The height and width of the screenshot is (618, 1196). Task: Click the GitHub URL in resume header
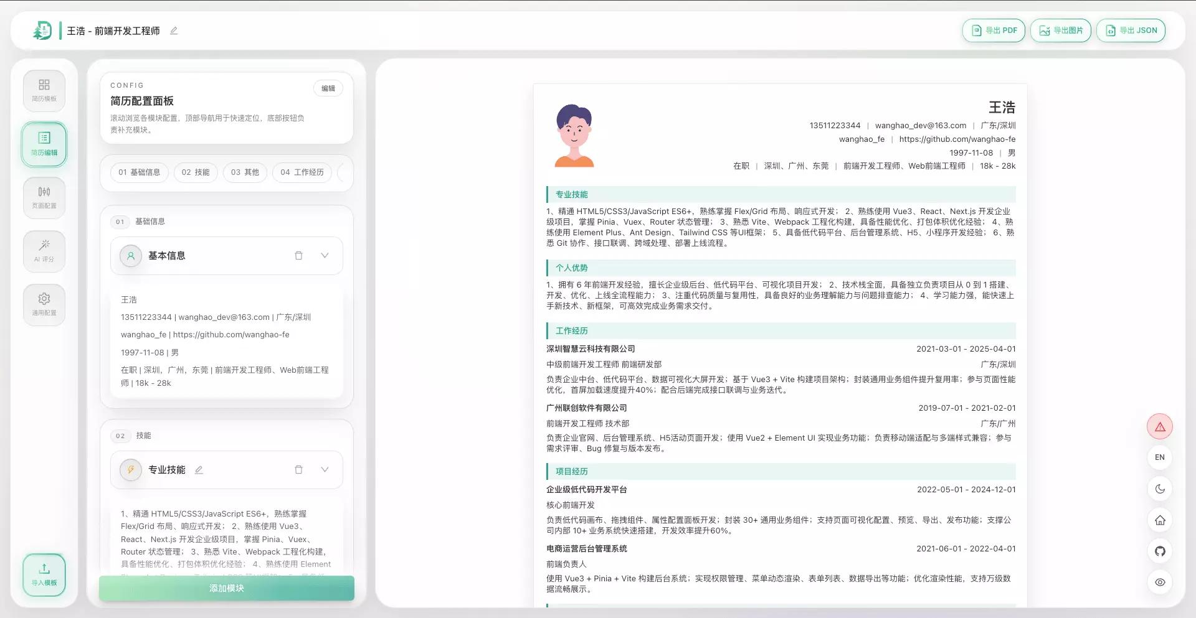pyautogui.click(x=957, y=139)
